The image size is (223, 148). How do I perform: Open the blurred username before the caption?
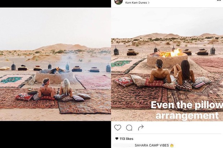point(124,145)
